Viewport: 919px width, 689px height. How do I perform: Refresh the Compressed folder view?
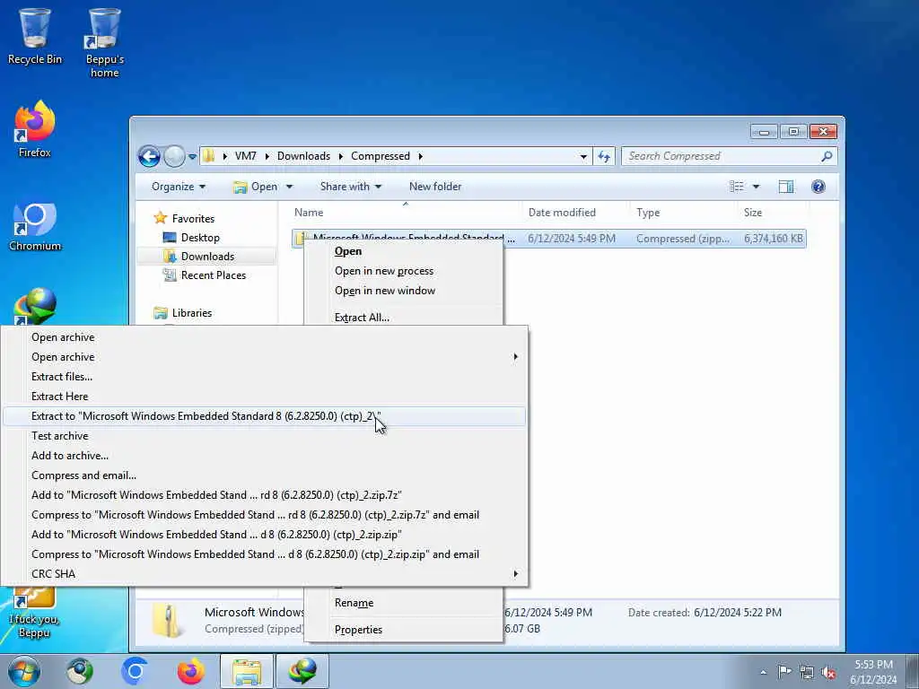[604, 156]
